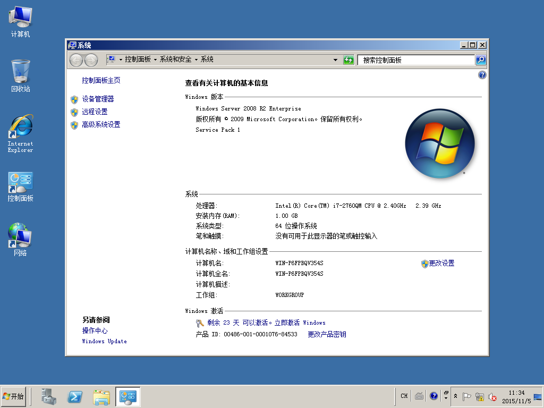Click the Action Center flag icon

[x=466, y=396]
